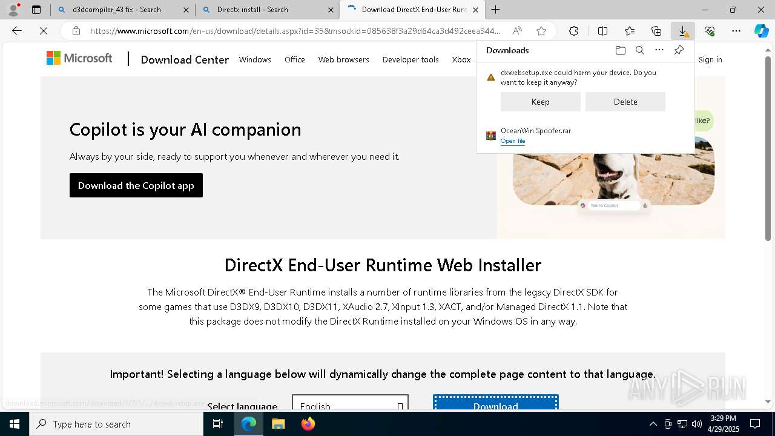This screenshot has height=436, width=775.
Task: Open more options in Downloads panel
Action: [x=659, y=50]
